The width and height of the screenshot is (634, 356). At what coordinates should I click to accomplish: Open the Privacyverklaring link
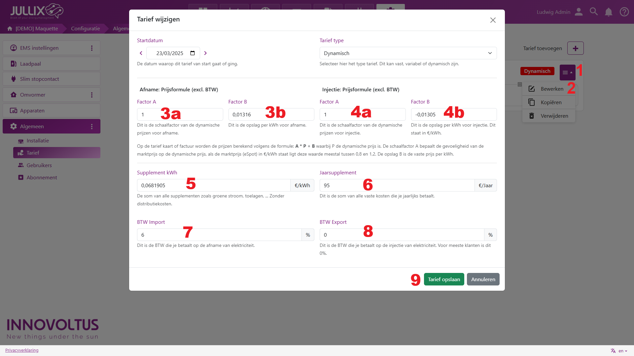[22, 350]
